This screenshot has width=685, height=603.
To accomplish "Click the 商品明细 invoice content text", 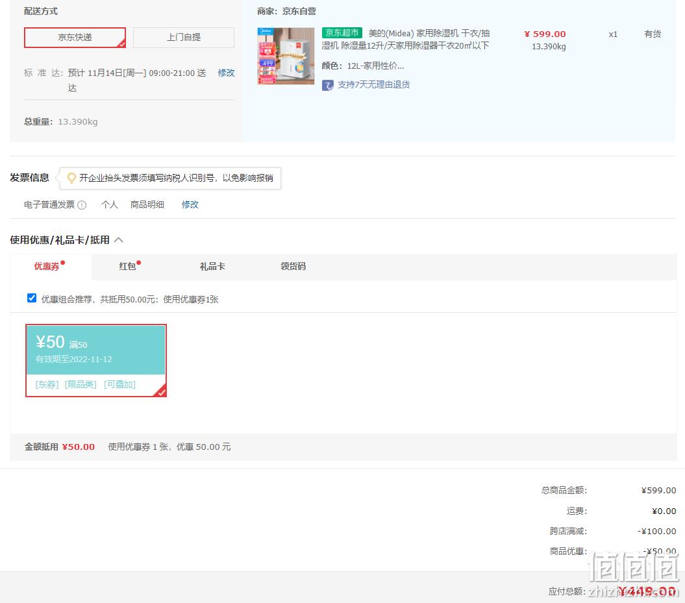I will coord(147,204).
